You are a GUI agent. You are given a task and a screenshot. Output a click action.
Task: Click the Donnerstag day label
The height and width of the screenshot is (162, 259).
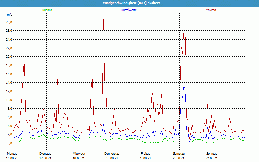tap(112, 153)
